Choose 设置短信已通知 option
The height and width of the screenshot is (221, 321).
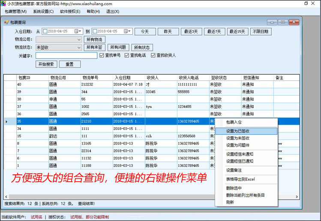click(x=246, y=161)
